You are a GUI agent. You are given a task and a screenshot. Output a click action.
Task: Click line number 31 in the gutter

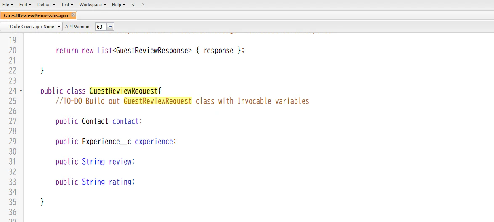(12, 161)
